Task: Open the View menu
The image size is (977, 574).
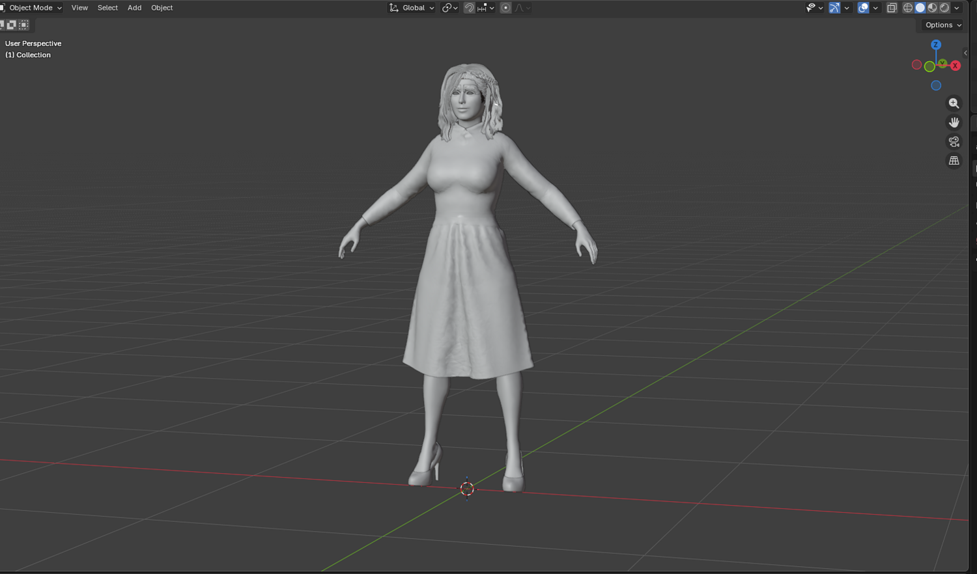Action: click(79, 8)
